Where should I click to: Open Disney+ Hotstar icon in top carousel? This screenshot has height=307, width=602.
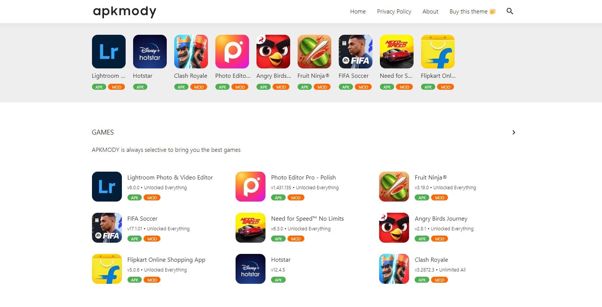(150, 52)
